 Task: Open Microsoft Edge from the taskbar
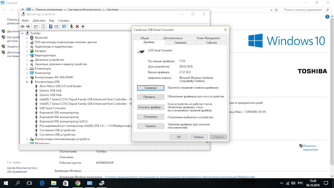click(42, 183)
